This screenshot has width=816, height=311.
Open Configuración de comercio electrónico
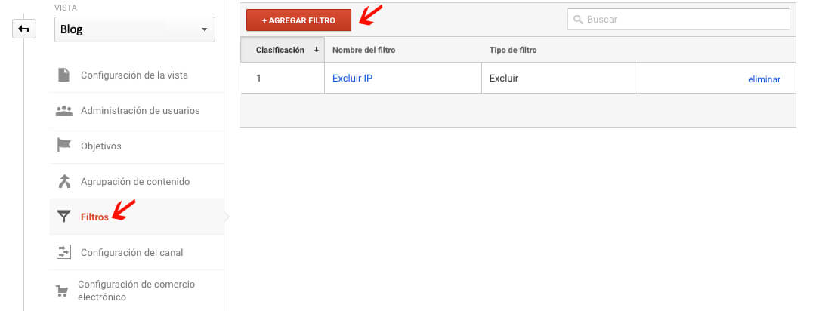point(136,291)
